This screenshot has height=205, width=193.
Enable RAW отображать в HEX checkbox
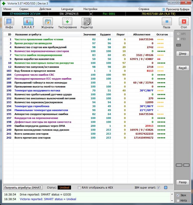point(79,188)
